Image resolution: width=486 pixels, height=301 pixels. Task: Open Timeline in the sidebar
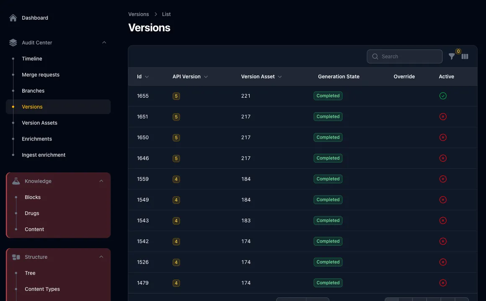pyautogui.click(x=32, y=59)
